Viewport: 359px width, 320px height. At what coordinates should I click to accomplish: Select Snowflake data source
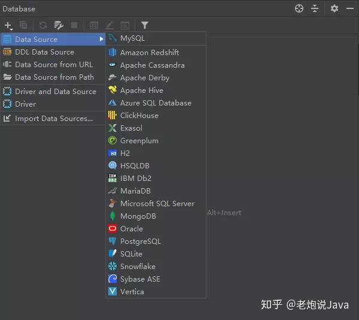click(x=156, y=266)
